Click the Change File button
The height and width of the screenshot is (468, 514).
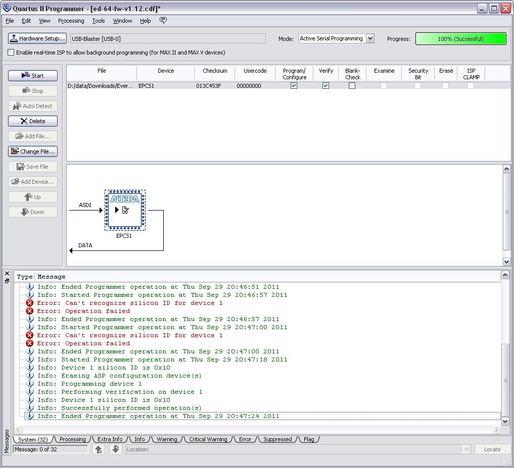pos(33,151)
